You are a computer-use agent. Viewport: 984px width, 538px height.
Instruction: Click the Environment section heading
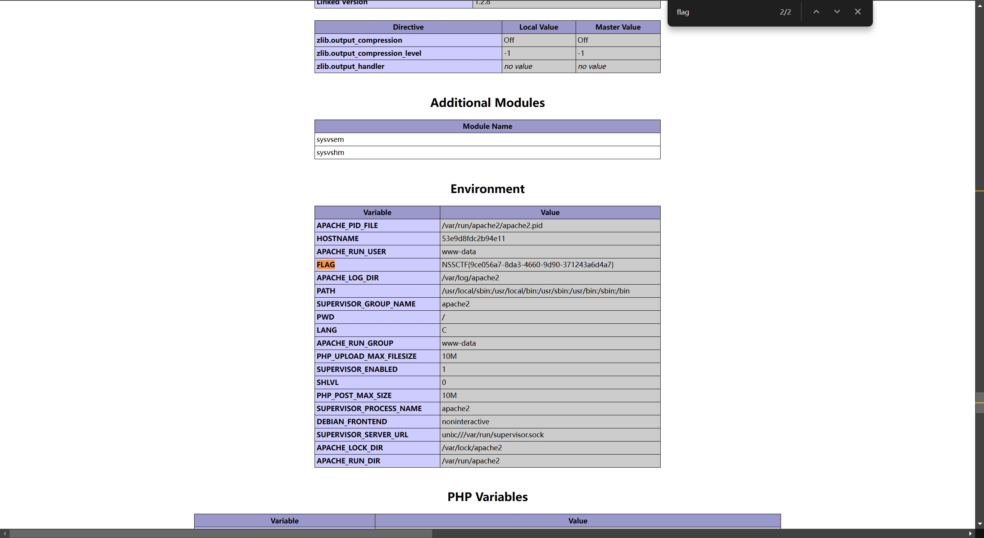(487, 189)
